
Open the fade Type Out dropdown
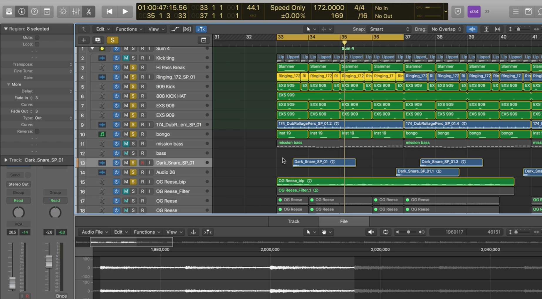(53, 118)
